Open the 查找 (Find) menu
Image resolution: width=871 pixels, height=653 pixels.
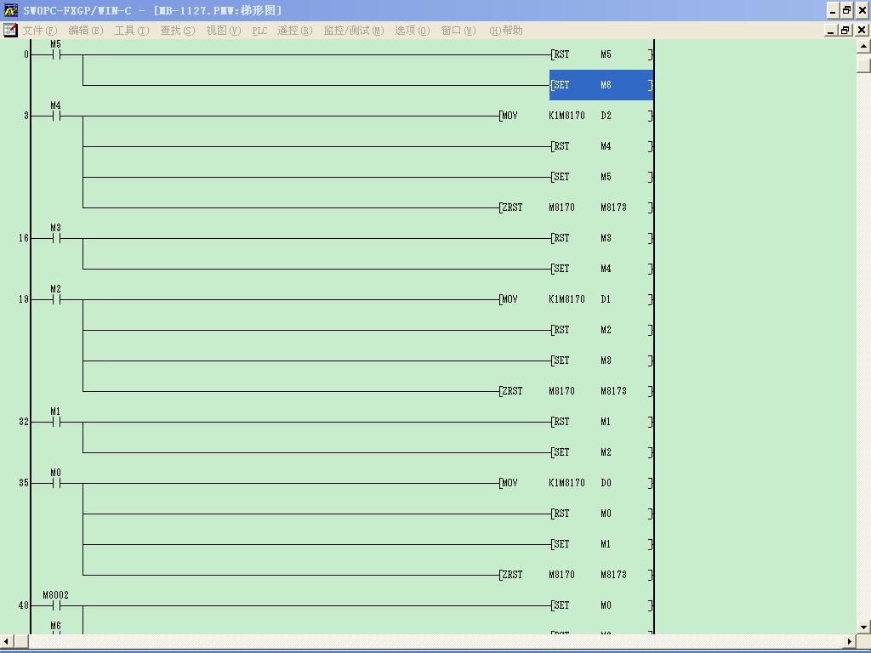coord(177,31)
